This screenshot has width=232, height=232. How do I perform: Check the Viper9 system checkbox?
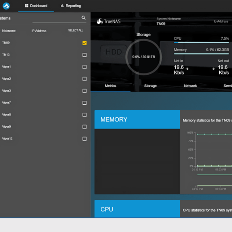(84, 127)
